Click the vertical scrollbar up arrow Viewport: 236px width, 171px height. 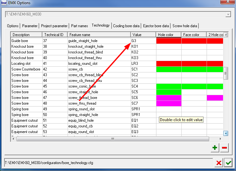226,35
